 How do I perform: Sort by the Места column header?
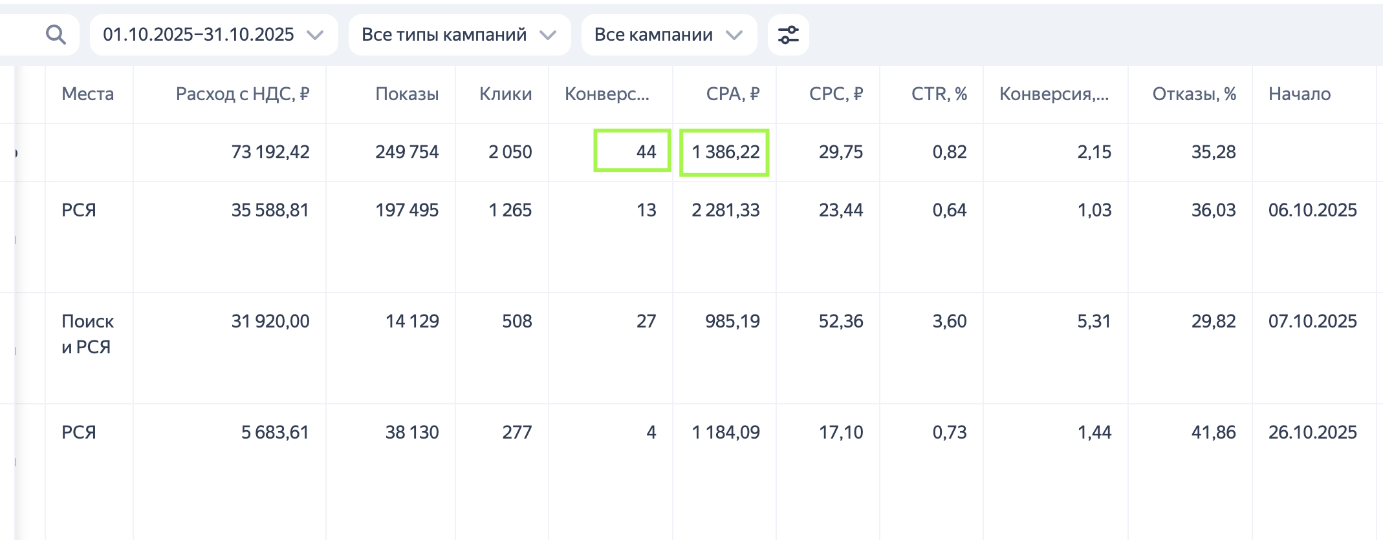click(x=88, y=94)
